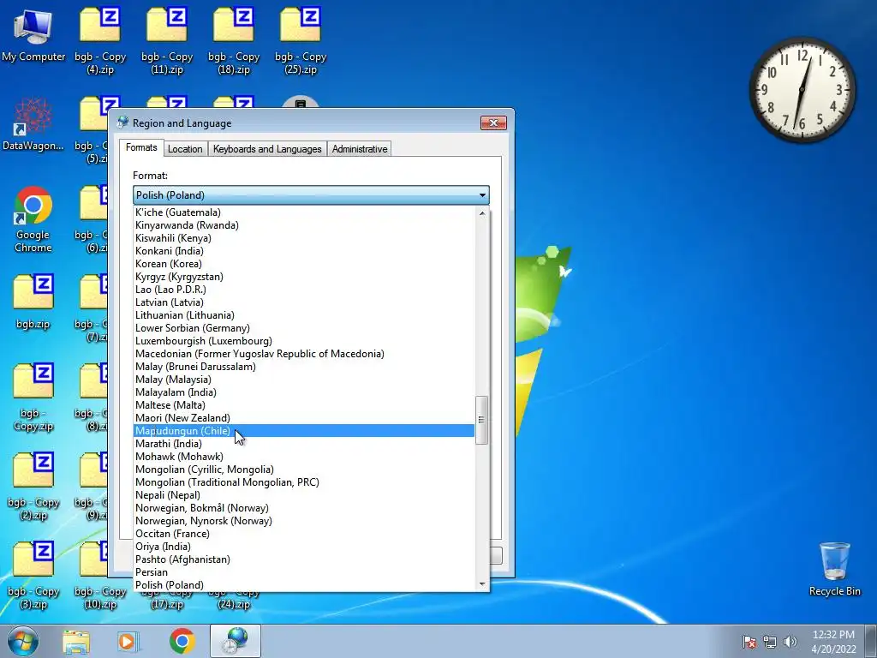Choose Polish (Poland) in list
Screen dimensions: 877x658
pos(304,585)
